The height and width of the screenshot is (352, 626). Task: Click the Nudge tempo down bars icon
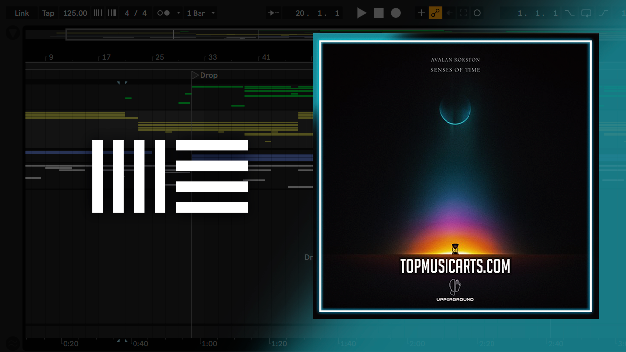(98, 13)
